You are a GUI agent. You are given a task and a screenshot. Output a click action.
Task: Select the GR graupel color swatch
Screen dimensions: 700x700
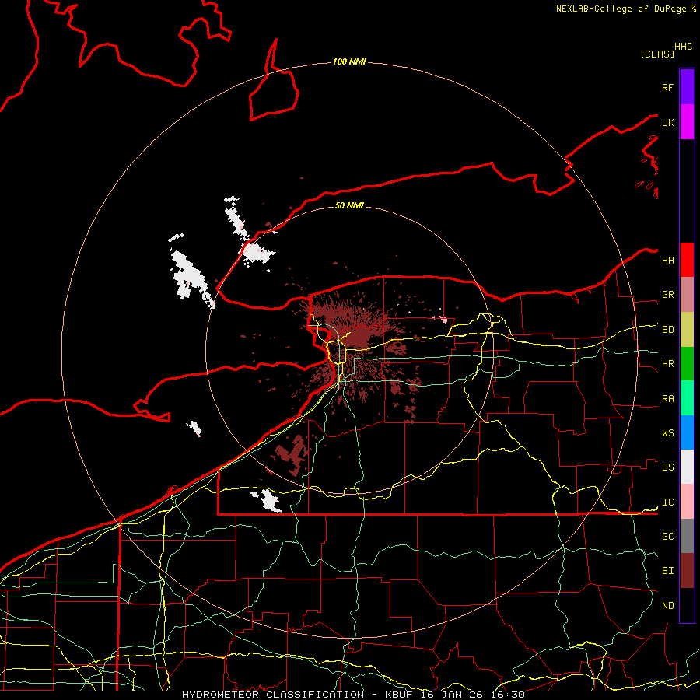[687, 295]
